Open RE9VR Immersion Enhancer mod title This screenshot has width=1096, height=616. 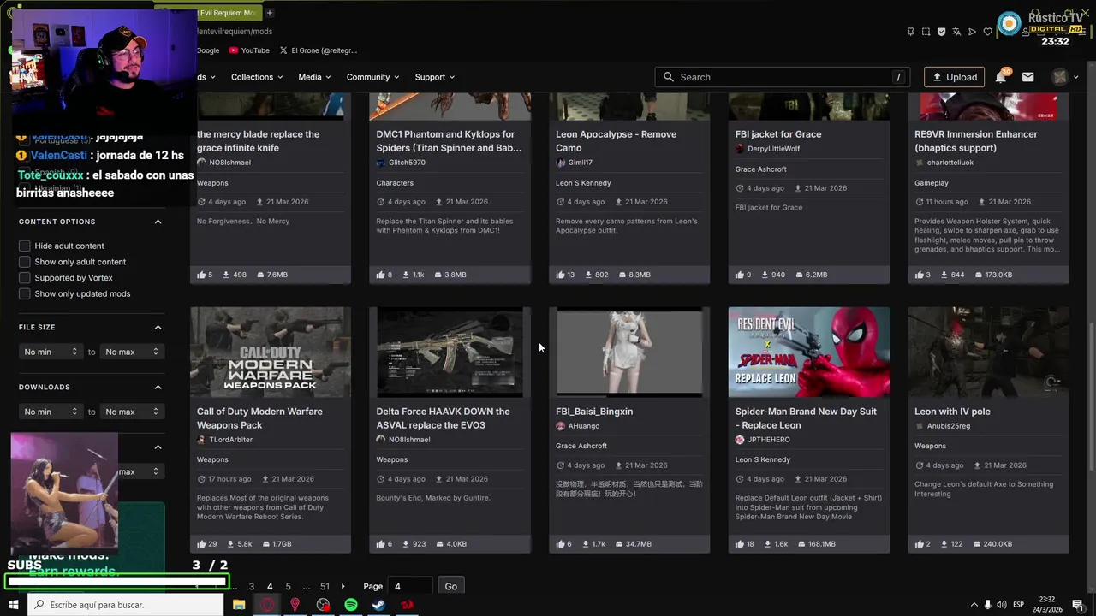[x=976, y=141]
